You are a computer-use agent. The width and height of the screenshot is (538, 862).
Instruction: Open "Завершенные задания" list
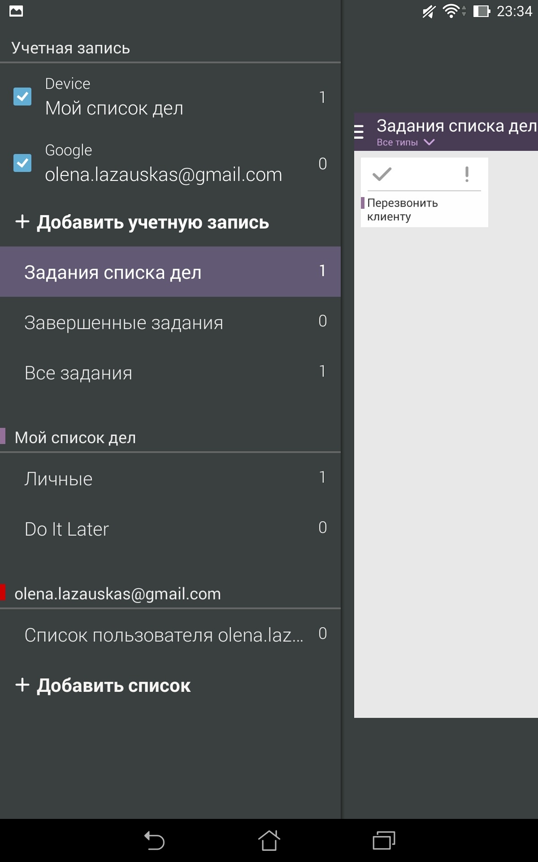pos(170,322)
